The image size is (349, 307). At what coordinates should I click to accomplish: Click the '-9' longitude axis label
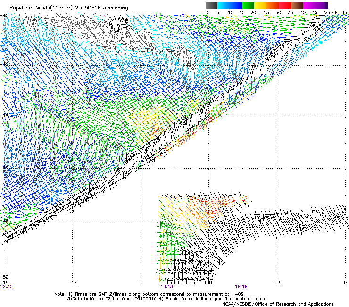pyautogui.click(x=141, y=283)
